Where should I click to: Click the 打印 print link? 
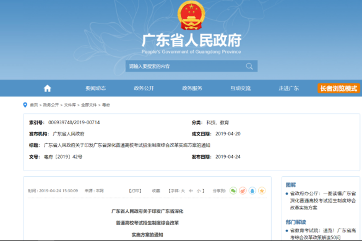135,191
